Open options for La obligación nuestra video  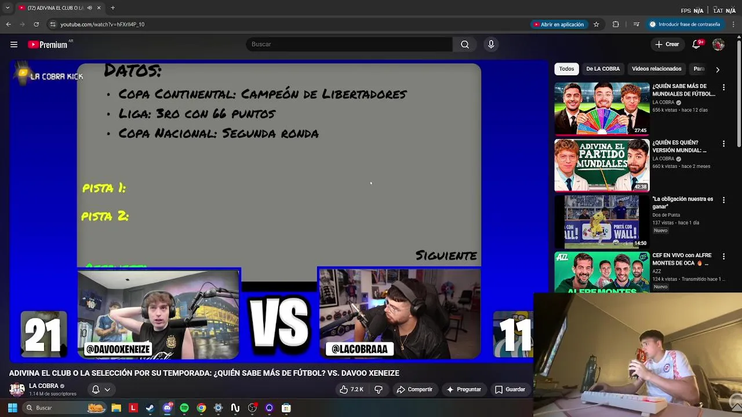(x=723, y=200)
